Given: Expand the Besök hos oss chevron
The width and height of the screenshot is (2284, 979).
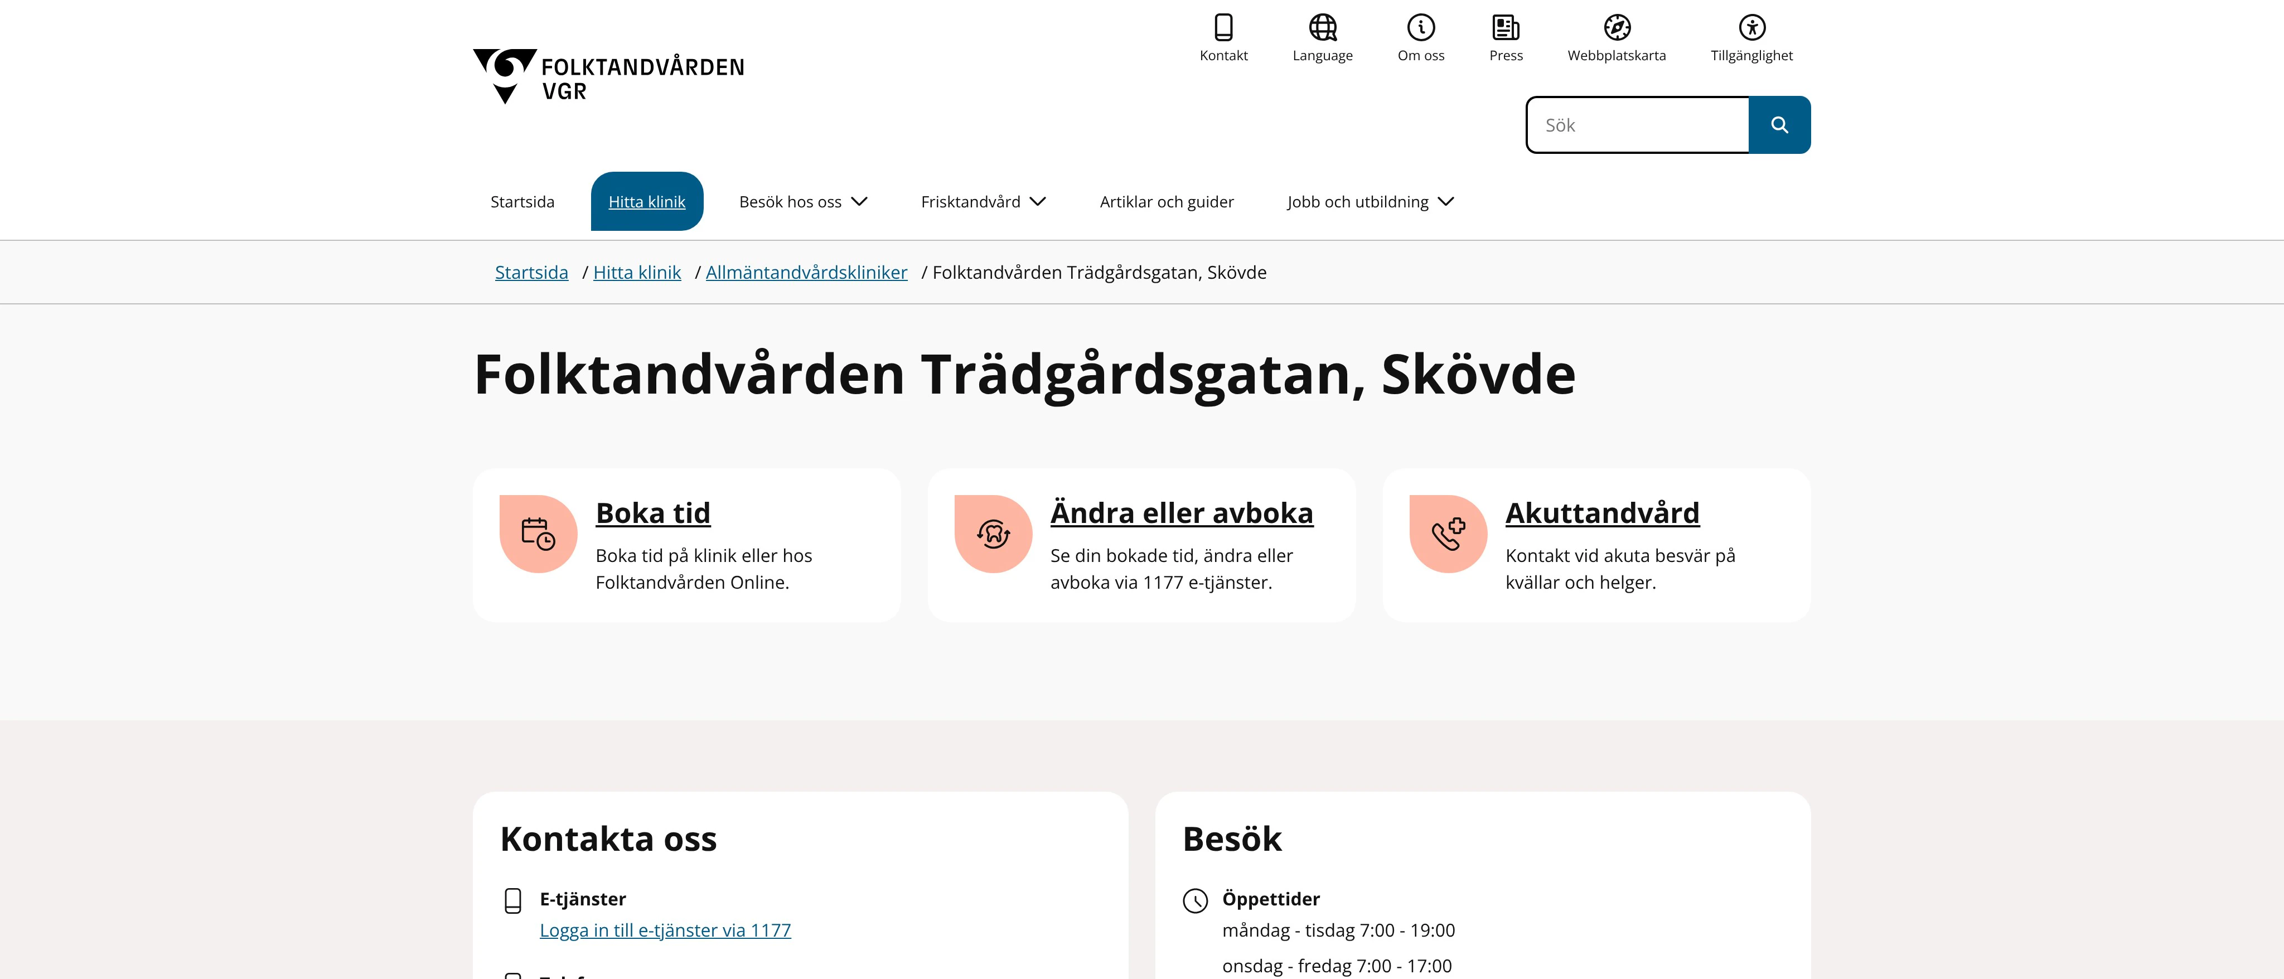Looking at the screenshot, I should coord(859,202).
